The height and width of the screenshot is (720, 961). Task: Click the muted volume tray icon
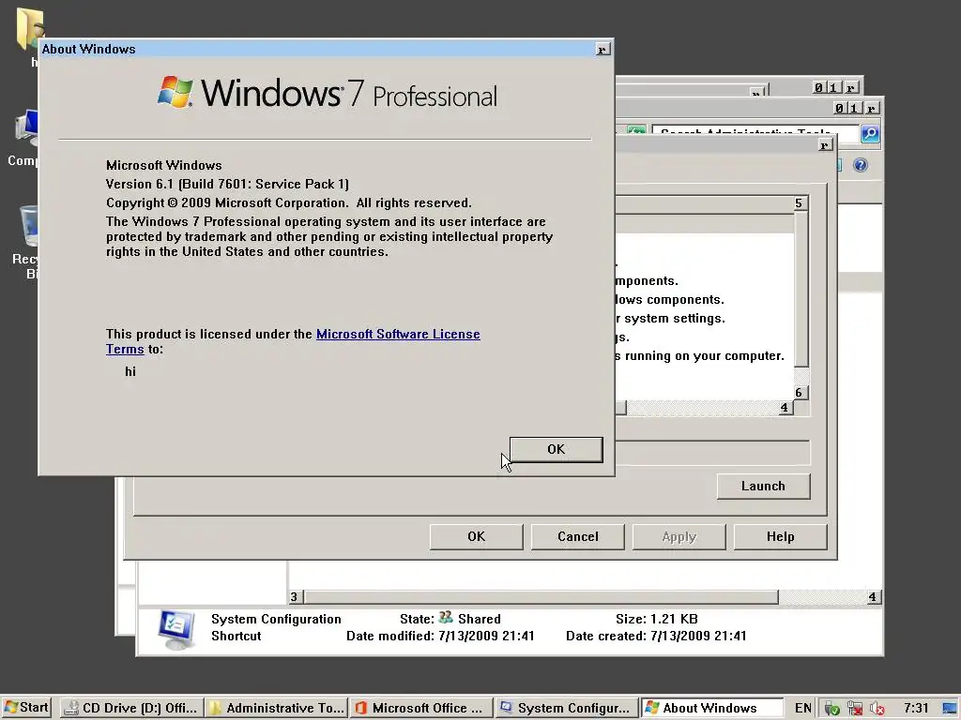[877, 709]
